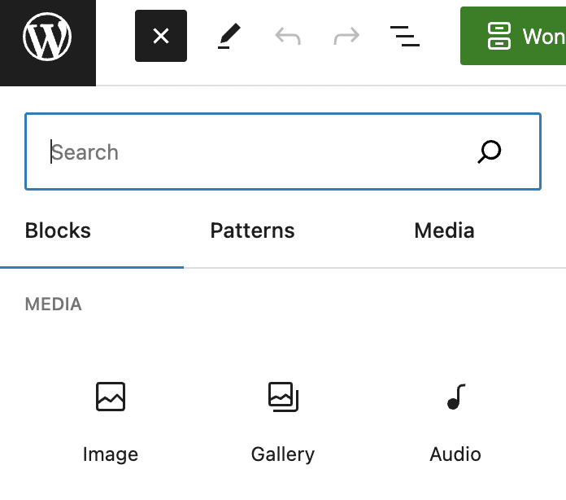Click the Image block label
The height and width of the screenshot is (500, 566).
pyautogui.click(x=111, y=454)
